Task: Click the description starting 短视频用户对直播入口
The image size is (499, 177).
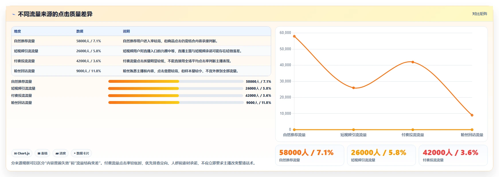Action: click(x=183, y=51)
